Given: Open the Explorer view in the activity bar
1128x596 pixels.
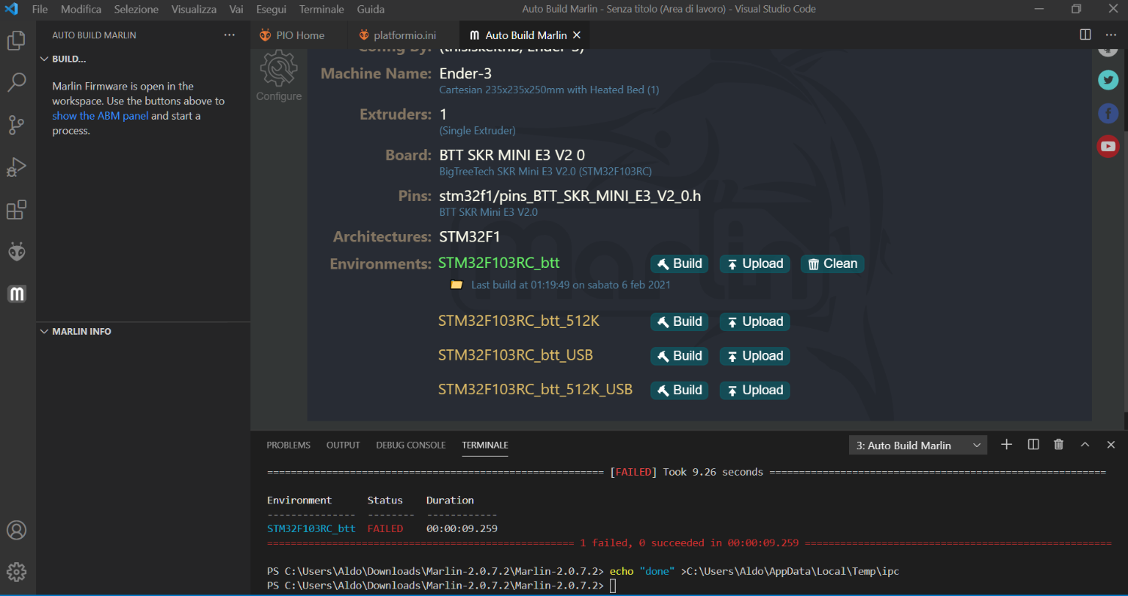Looking at the screenshot, I should [17, 41].
